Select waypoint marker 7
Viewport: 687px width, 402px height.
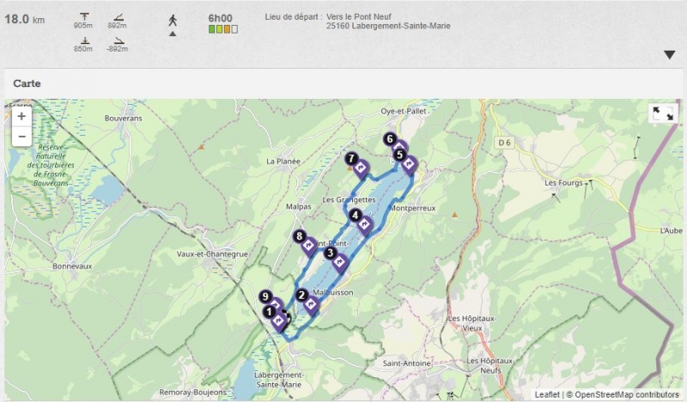361,168
